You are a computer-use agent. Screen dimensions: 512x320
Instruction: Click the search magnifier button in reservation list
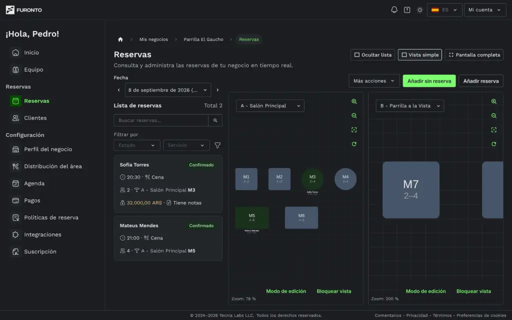[215, 120]
